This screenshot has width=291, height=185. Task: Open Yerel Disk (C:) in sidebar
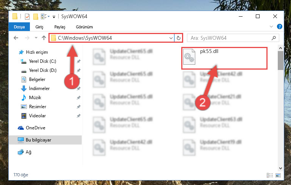pyautogui.click(x=42, y=61)
